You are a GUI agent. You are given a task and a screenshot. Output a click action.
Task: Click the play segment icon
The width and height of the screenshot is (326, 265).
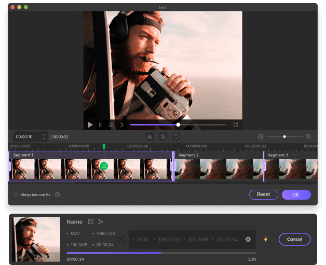tap(111, 125)
